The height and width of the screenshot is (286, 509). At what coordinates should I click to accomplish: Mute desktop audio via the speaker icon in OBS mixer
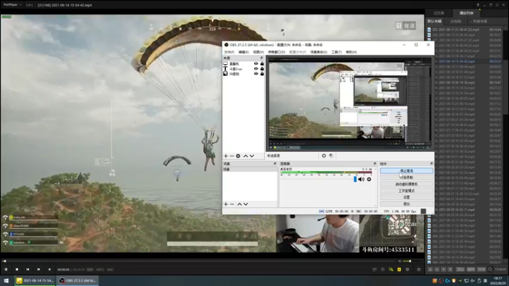pos(361,179)
